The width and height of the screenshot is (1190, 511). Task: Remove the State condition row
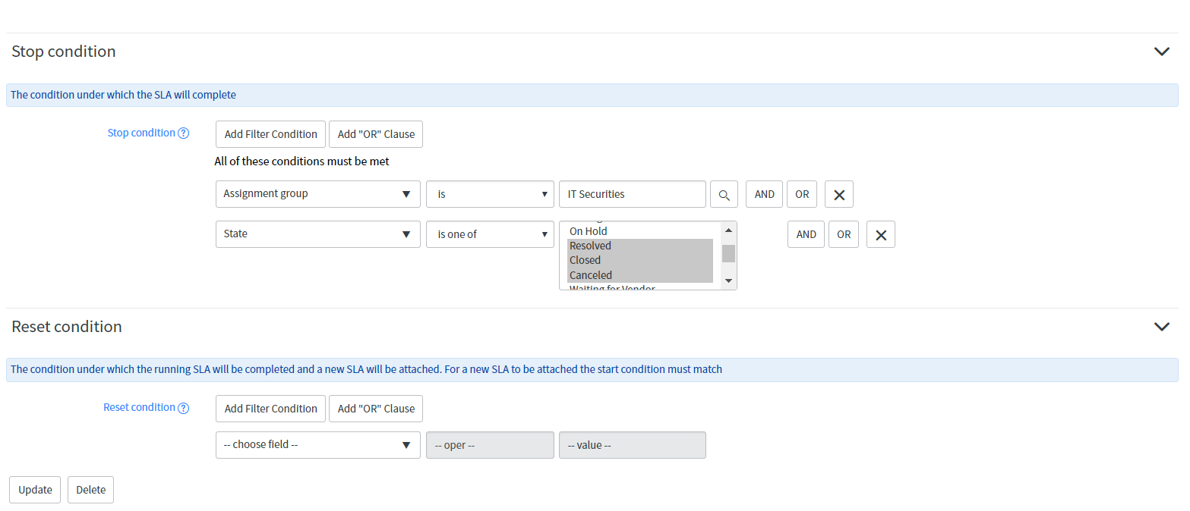(x=881, y=234)
